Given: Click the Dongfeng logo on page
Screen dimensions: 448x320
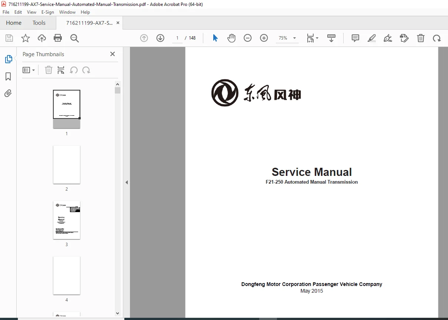Looking at the screenshot, I should click(x=256, y=93).
